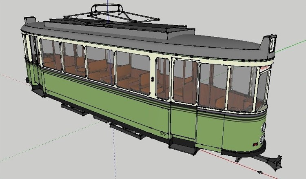Select the rear route sign box on roof
The height and width of the screenshot is (179, 306).
coord(30,20)
